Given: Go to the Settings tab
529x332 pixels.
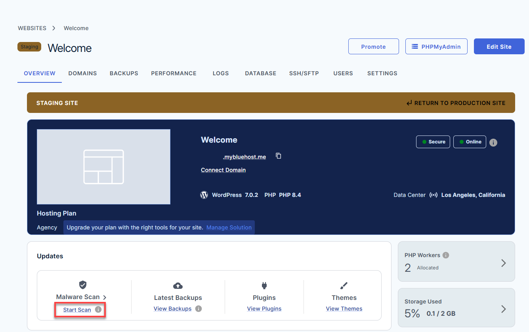Looking at the screenshot, I should pos(382,73).
